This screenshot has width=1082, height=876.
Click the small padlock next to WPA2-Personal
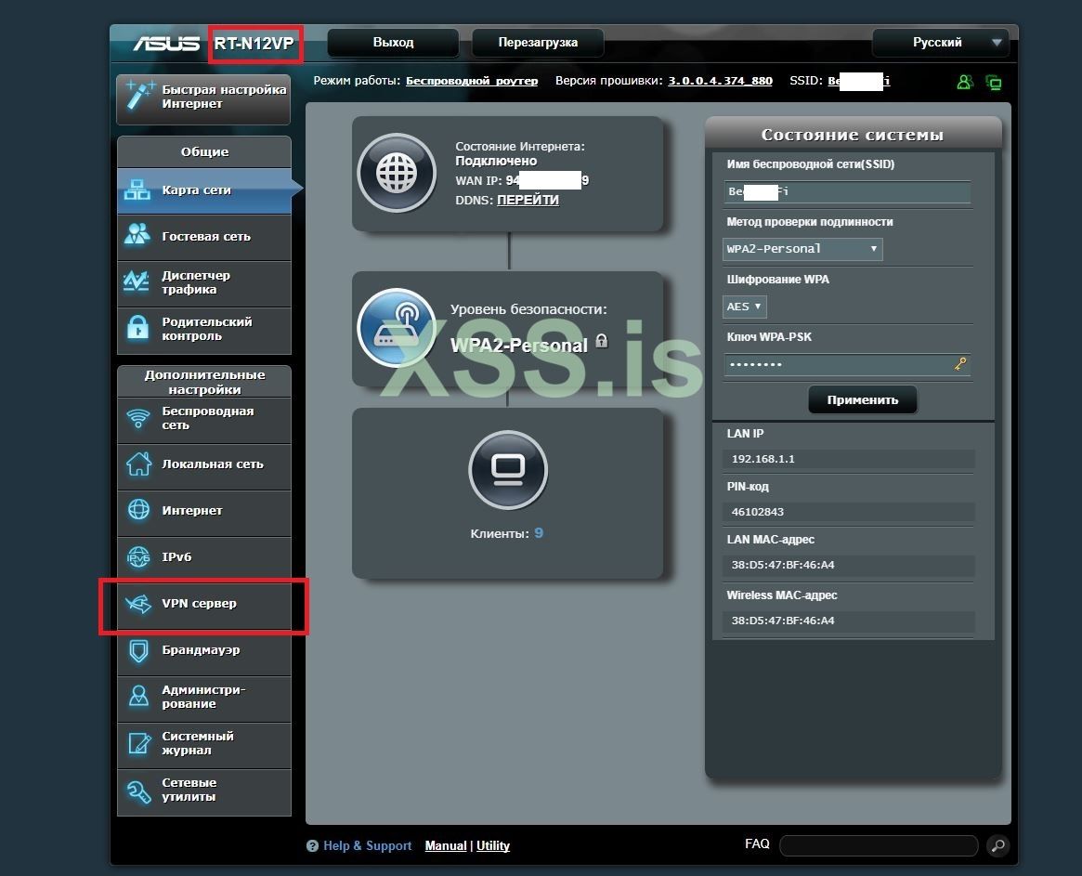602,340
